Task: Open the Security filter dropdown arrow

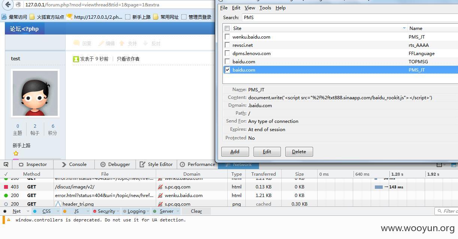Action: pos(118,211)
